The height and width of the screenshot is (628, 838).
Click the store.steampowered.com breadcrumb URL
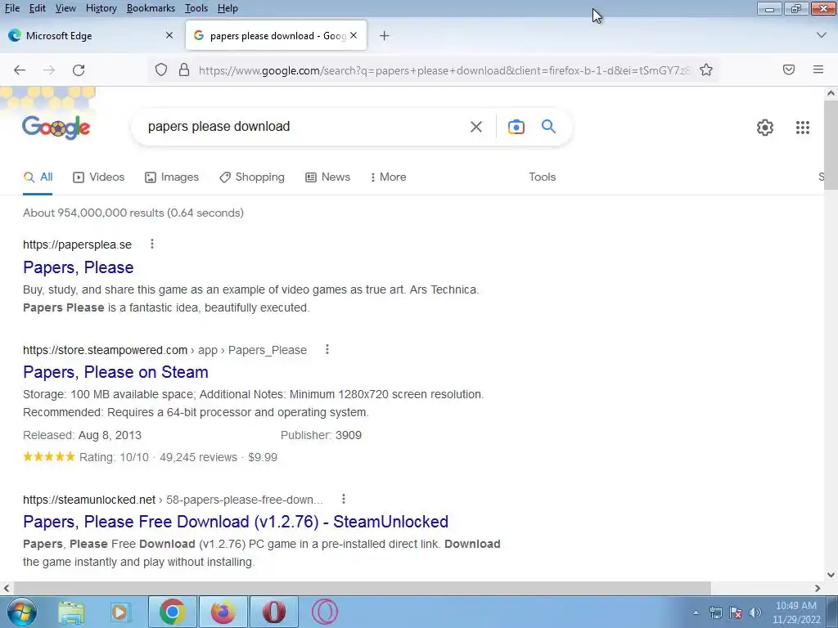point(164,350)
